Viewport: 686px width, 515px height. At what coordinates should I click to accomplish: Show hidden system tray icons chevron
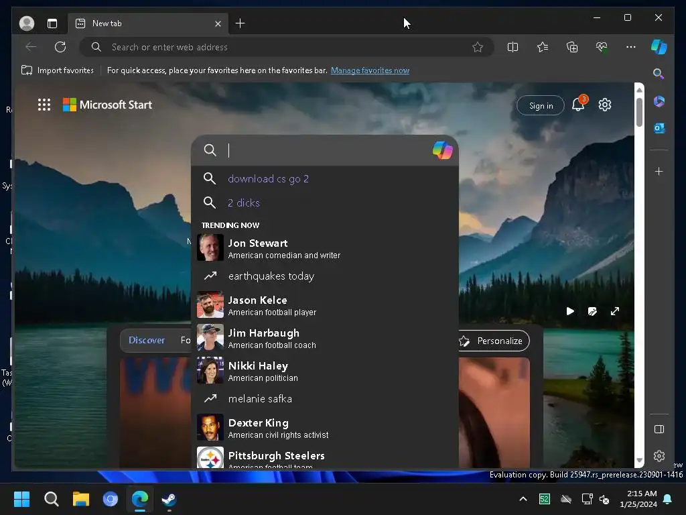click(523, 499)
